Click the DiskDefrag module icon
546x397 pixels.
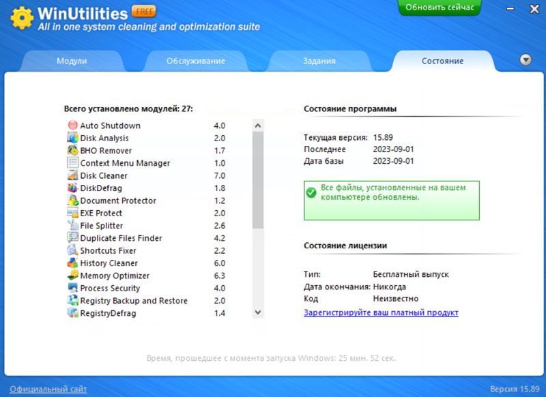pos(72,188)
